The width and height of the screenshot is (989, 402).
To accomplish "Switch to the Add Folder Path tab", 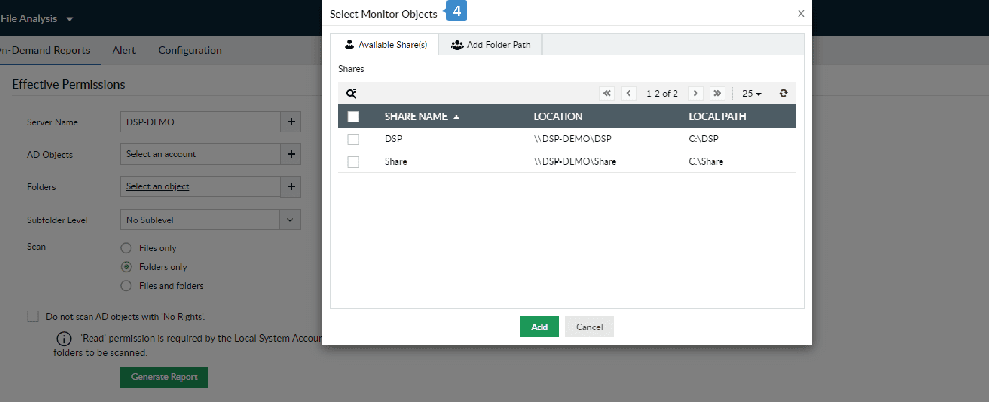I will [x=490, y=45].
